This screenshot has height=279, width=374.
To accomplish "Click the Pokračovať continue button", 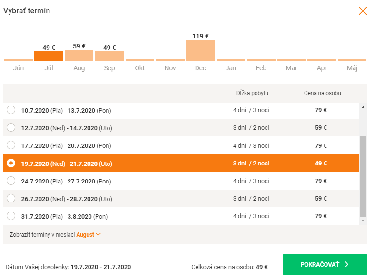I will point(325,264).
